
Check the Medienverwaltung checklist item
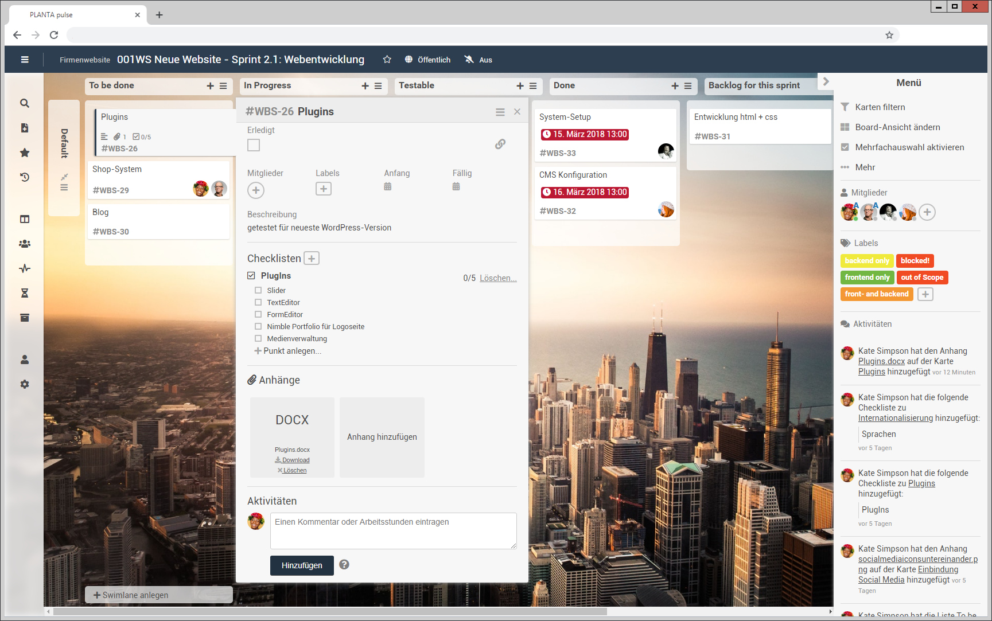tap(258, 339)
